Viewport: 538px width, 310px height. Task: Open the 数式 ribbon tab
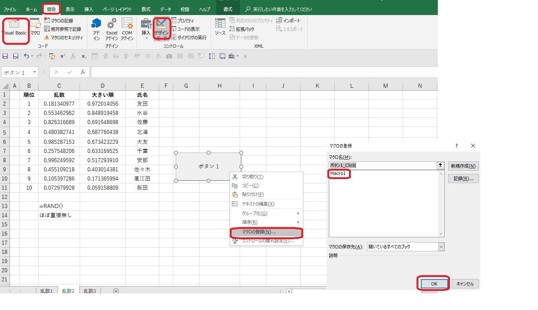(146, 9)
